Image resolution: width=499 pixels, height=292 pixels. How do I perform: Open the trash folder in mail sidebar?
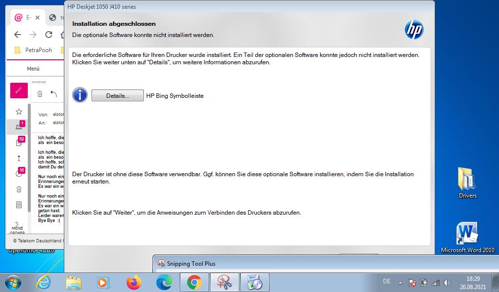[19, 189]
